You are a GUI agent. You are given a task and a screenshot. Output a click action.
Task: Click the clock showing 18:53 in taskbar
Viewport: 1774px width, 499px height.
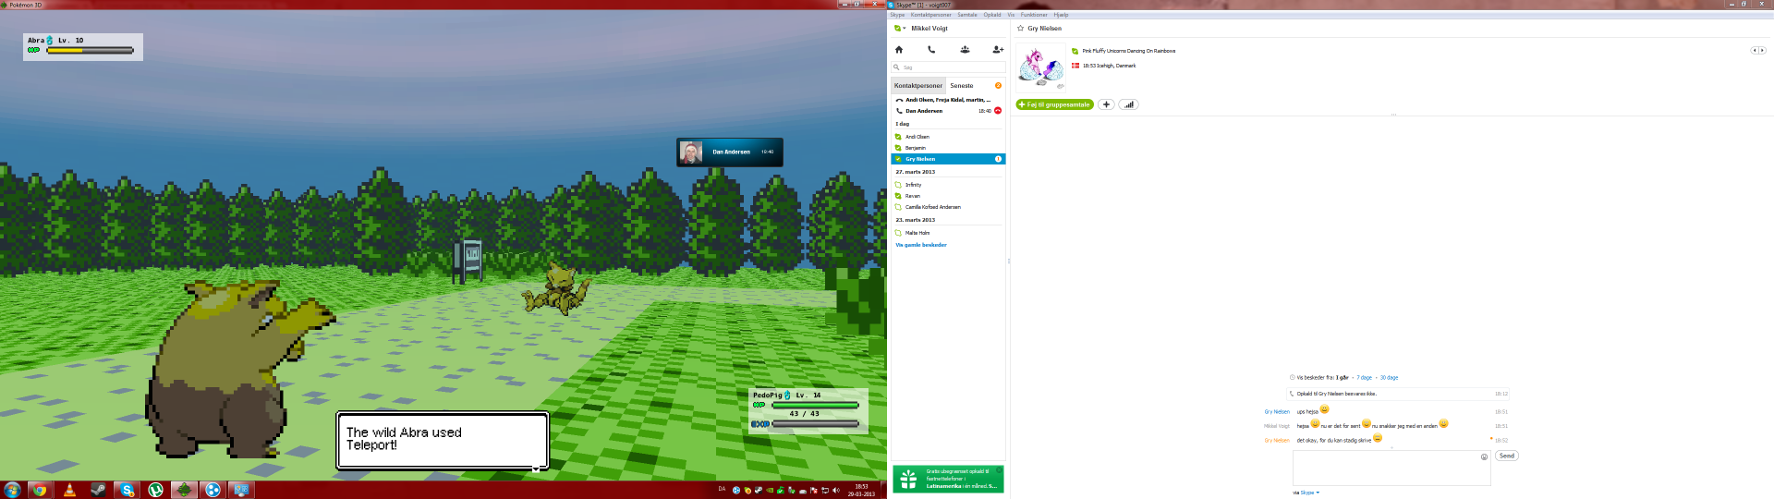(861, 490)
